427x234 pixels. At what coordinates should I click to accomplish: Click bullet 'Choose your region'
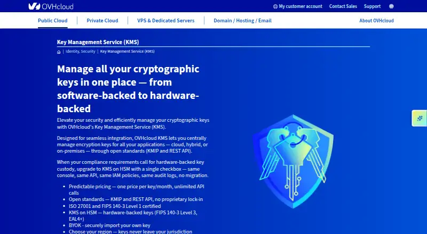(130, 231)
